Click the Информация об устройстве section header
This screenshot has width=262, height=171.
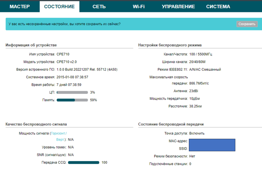pos(31,45)
